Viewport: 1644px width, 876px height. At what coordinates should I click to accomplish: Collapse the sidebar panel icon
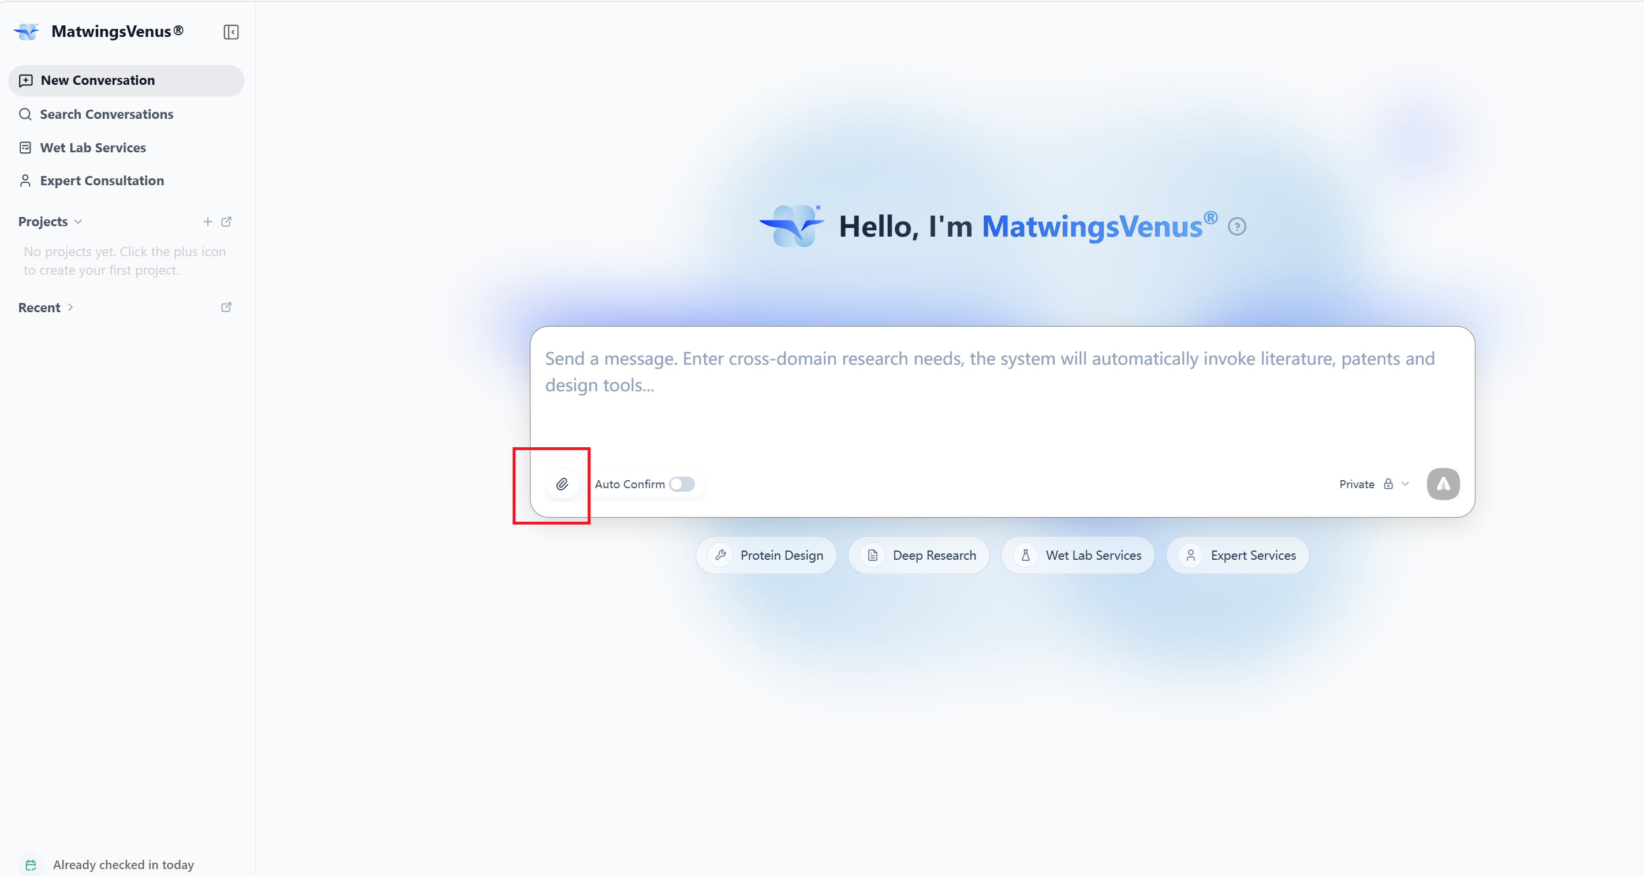[x=231, y=32]
